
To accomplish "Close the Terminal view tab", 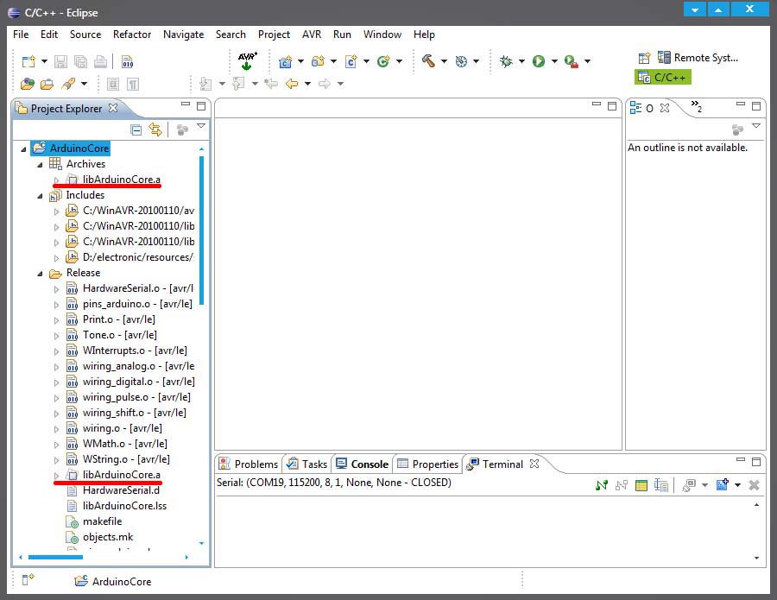I will (x=534, y=464).
